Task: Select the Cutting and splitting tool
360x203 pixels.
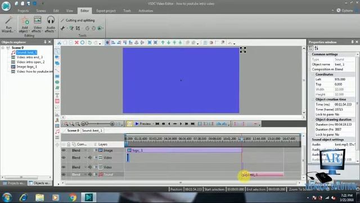Action: (78, 20)
